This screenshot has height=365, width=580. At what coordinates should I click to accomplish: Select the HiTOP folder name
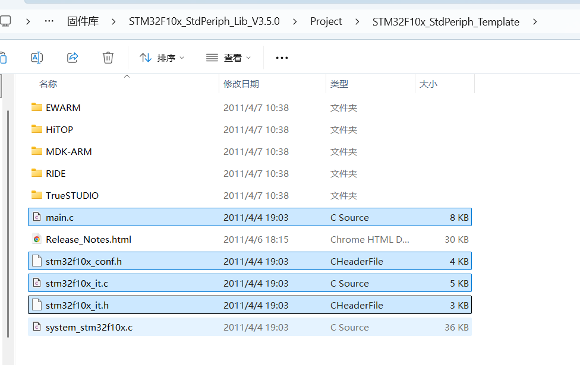click(59, 129)
